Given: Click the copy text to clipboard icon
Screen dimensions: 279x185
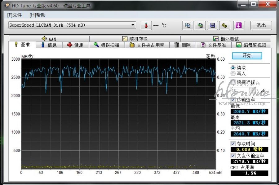Looking at the screenshot, I should 188,25.
